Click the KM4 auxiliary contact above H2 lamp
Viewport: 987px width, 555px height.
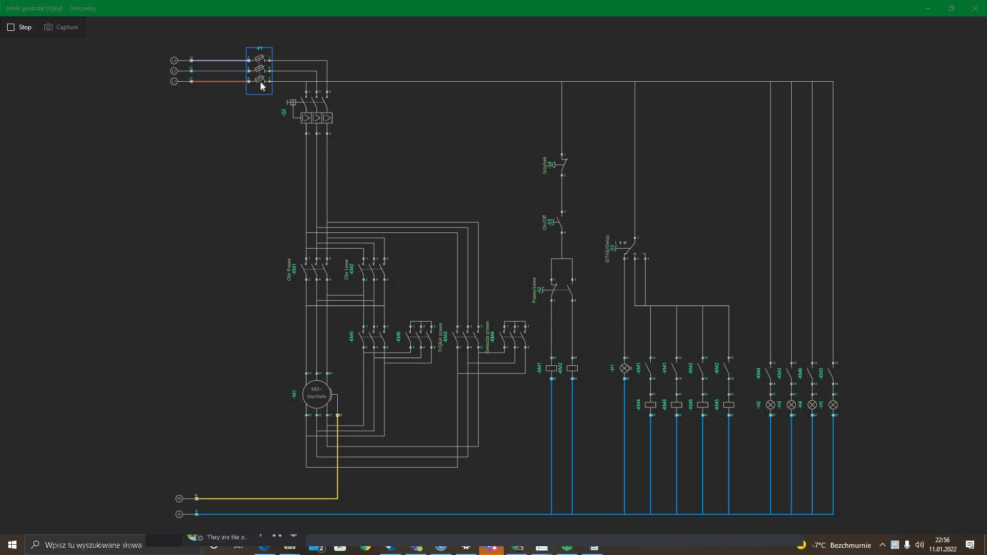769,374
